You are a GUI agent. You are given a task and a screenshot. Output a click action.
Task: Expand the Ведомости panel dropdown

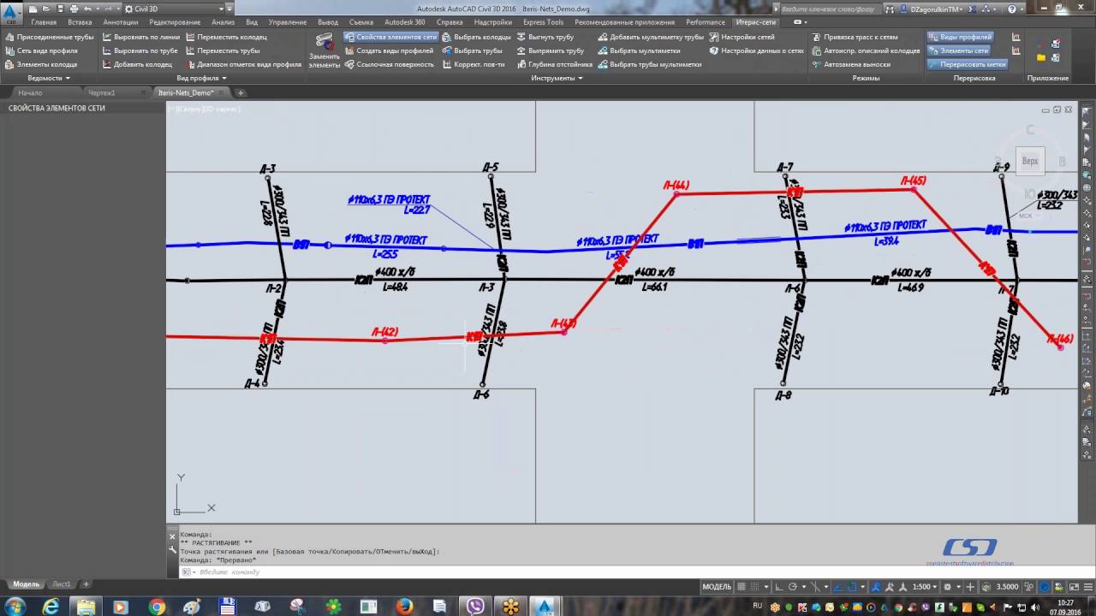pos(48,78)
